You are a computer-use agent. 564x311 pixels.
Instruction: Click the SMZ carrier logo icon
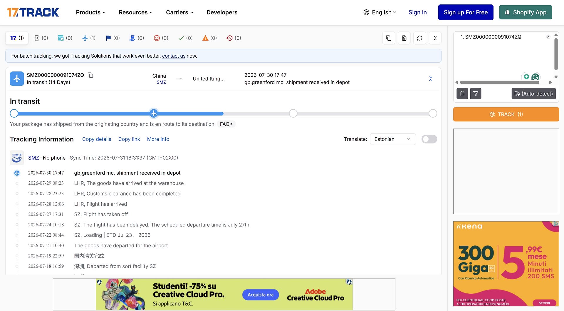[x=17, y=158]
